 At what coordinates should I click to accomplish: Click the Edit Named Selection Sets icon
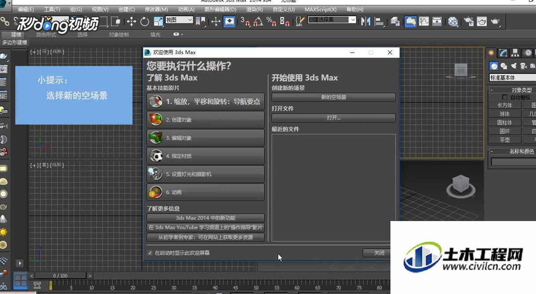(300, 22)
